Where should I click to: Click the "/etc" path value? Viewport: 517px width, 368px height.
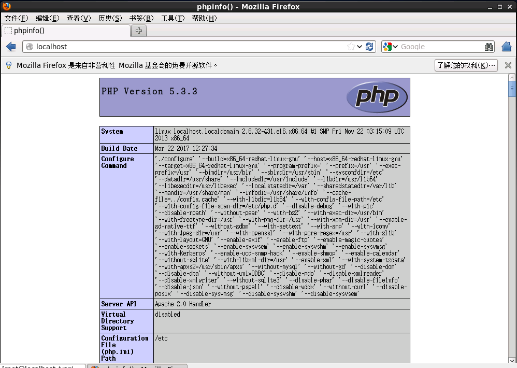[161, 338]
